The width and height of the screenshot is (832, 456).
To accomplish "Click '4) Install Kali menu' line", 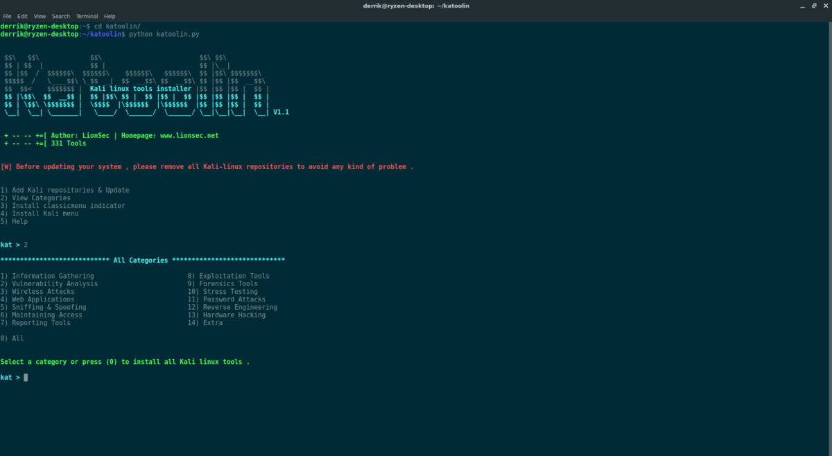I will pyautogui.click(x=40, y=213).
